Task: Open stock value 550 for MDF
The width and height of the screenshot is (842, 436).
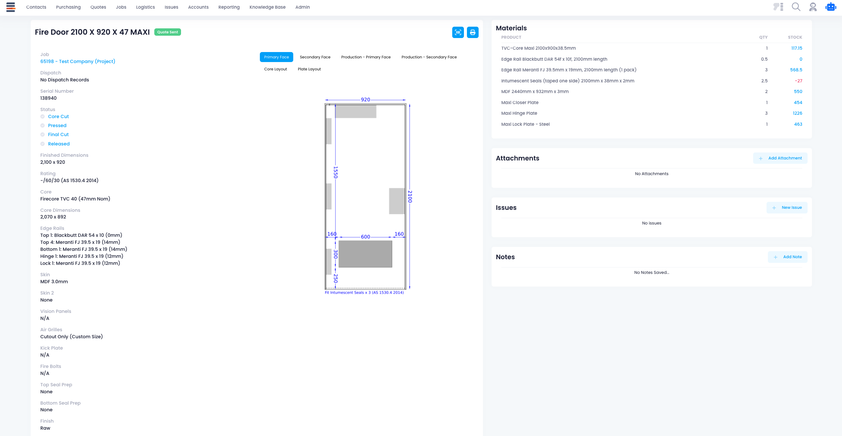Action: (x=798, y=91)
